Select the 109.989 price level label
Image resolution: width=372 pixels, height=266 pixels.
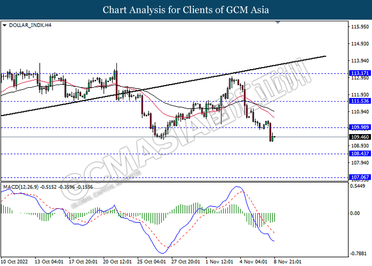click(x=360, y=127)
